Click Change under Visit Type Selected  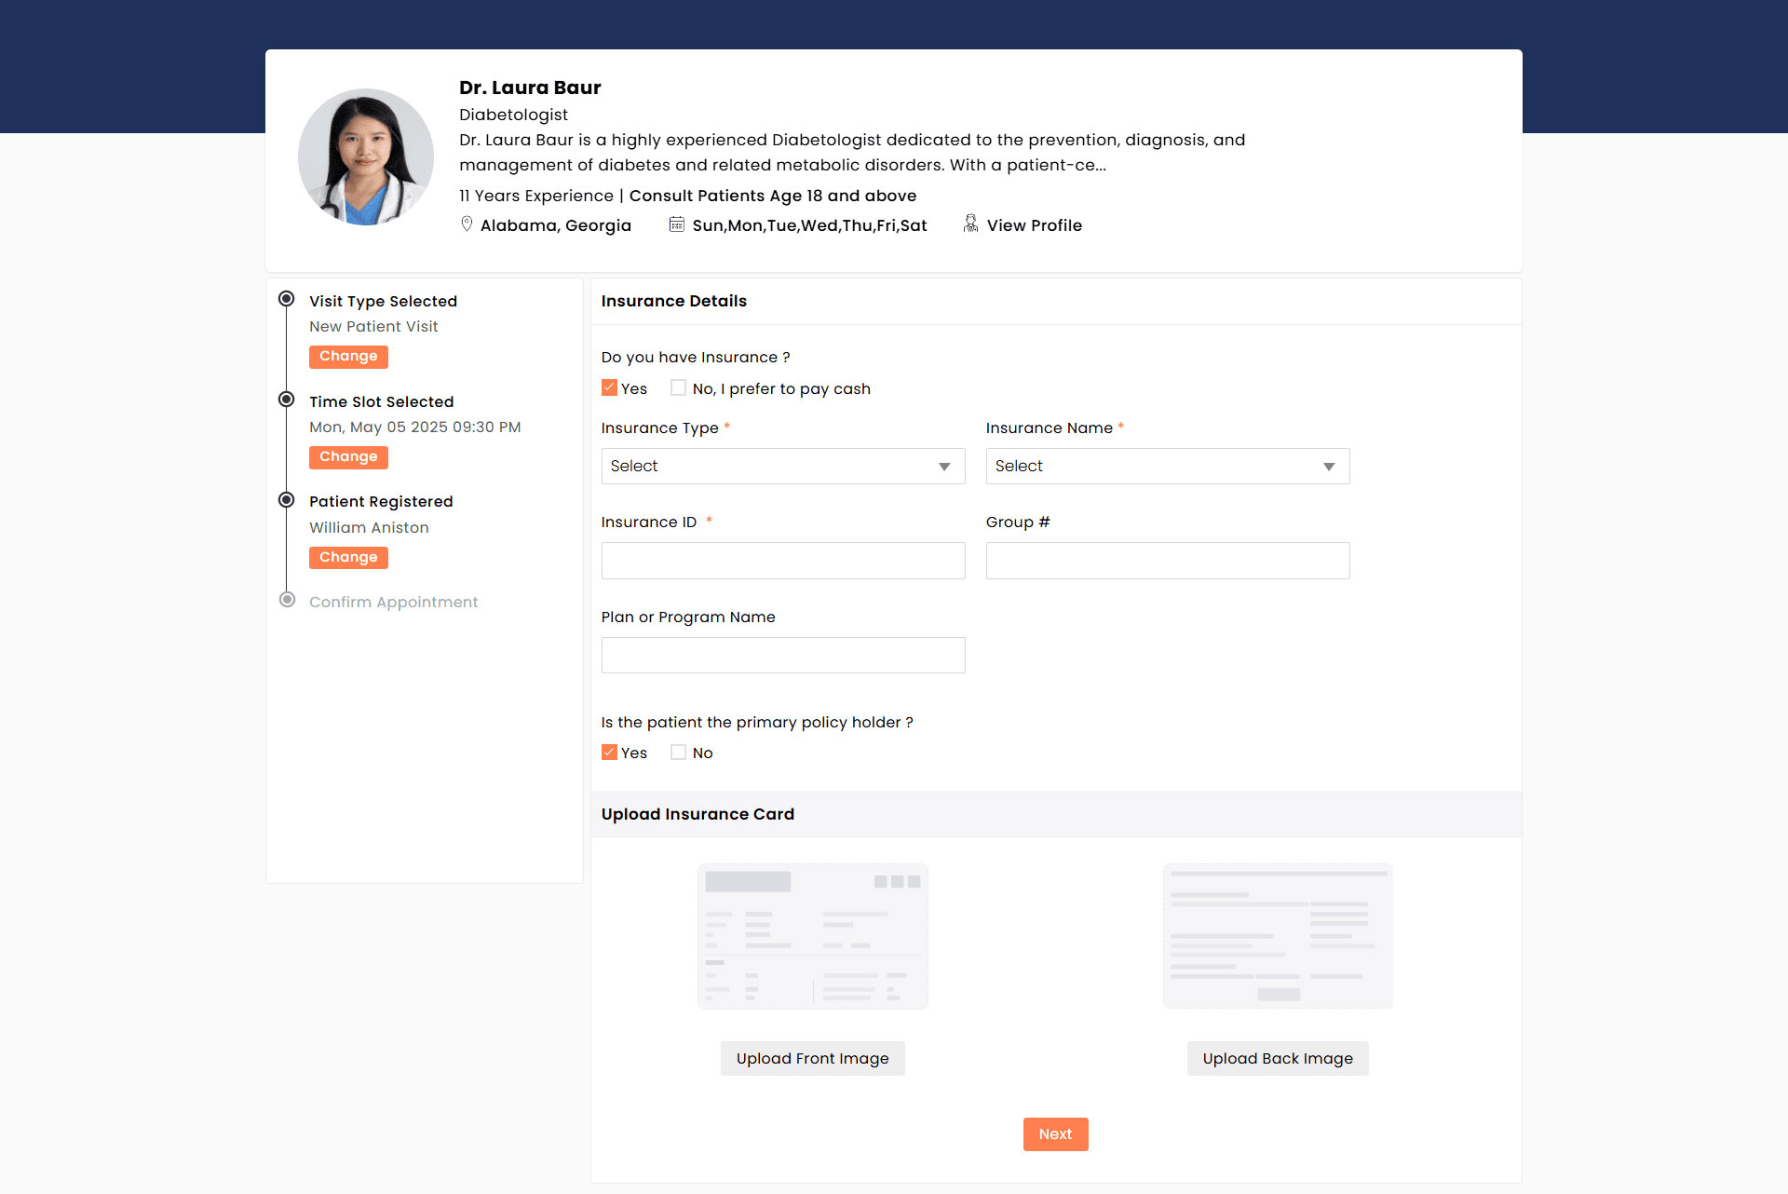click(x=348, y=356)
